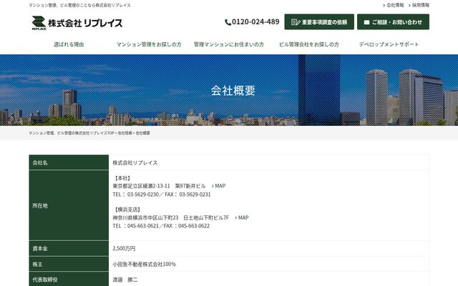Click 株主 table header cell
This screenshot has width=458, height=286.
tap(69, 264)
